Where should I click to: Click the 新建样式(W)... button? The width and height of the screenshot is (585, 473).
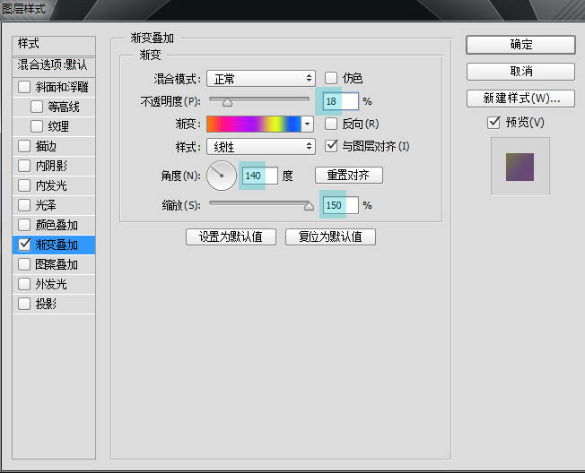pos(520,99)
